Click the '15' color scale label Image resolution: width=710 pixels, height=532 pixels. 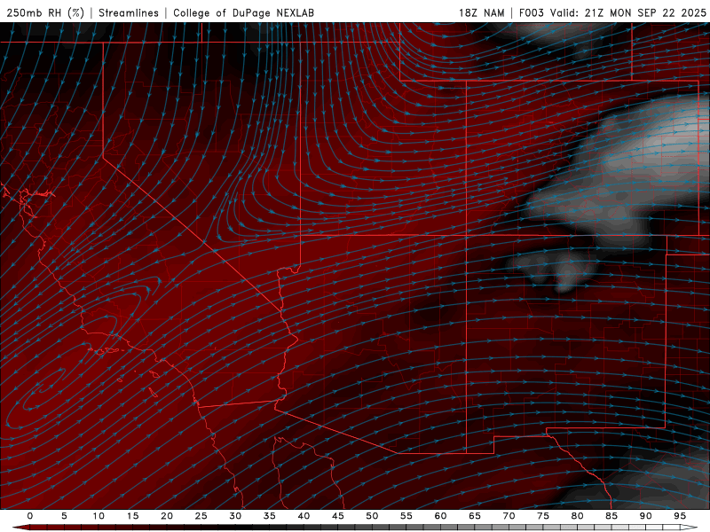[x=132, y=516]
